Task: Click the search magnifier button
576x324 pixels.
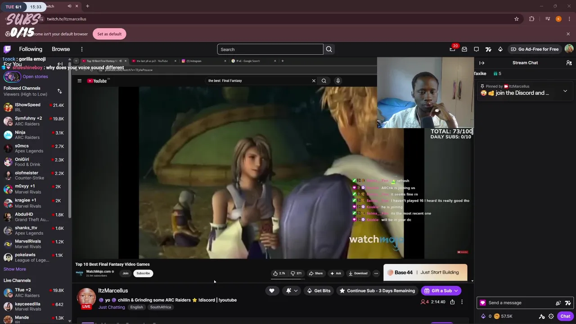Action: (329, 49)
